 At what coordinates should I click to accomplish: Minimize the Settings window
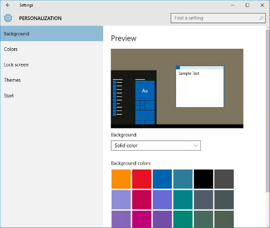point(233,5)
